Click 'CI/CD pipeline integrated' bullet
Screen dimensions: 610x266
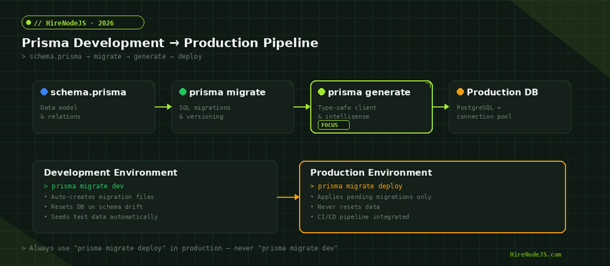360,217
